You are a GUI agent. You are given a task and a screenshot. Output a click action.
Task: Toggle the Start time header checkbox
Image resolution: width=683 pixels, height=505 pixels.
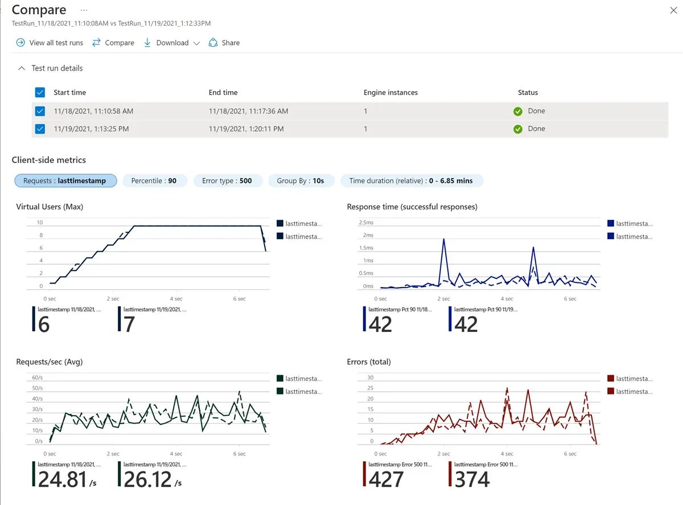[x=40, y=92]
